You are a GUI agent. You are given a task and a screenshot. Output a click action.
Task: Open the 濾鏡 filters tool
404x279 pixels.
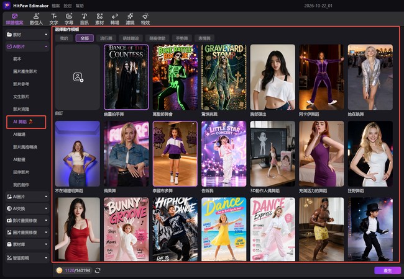click(130, 19)
